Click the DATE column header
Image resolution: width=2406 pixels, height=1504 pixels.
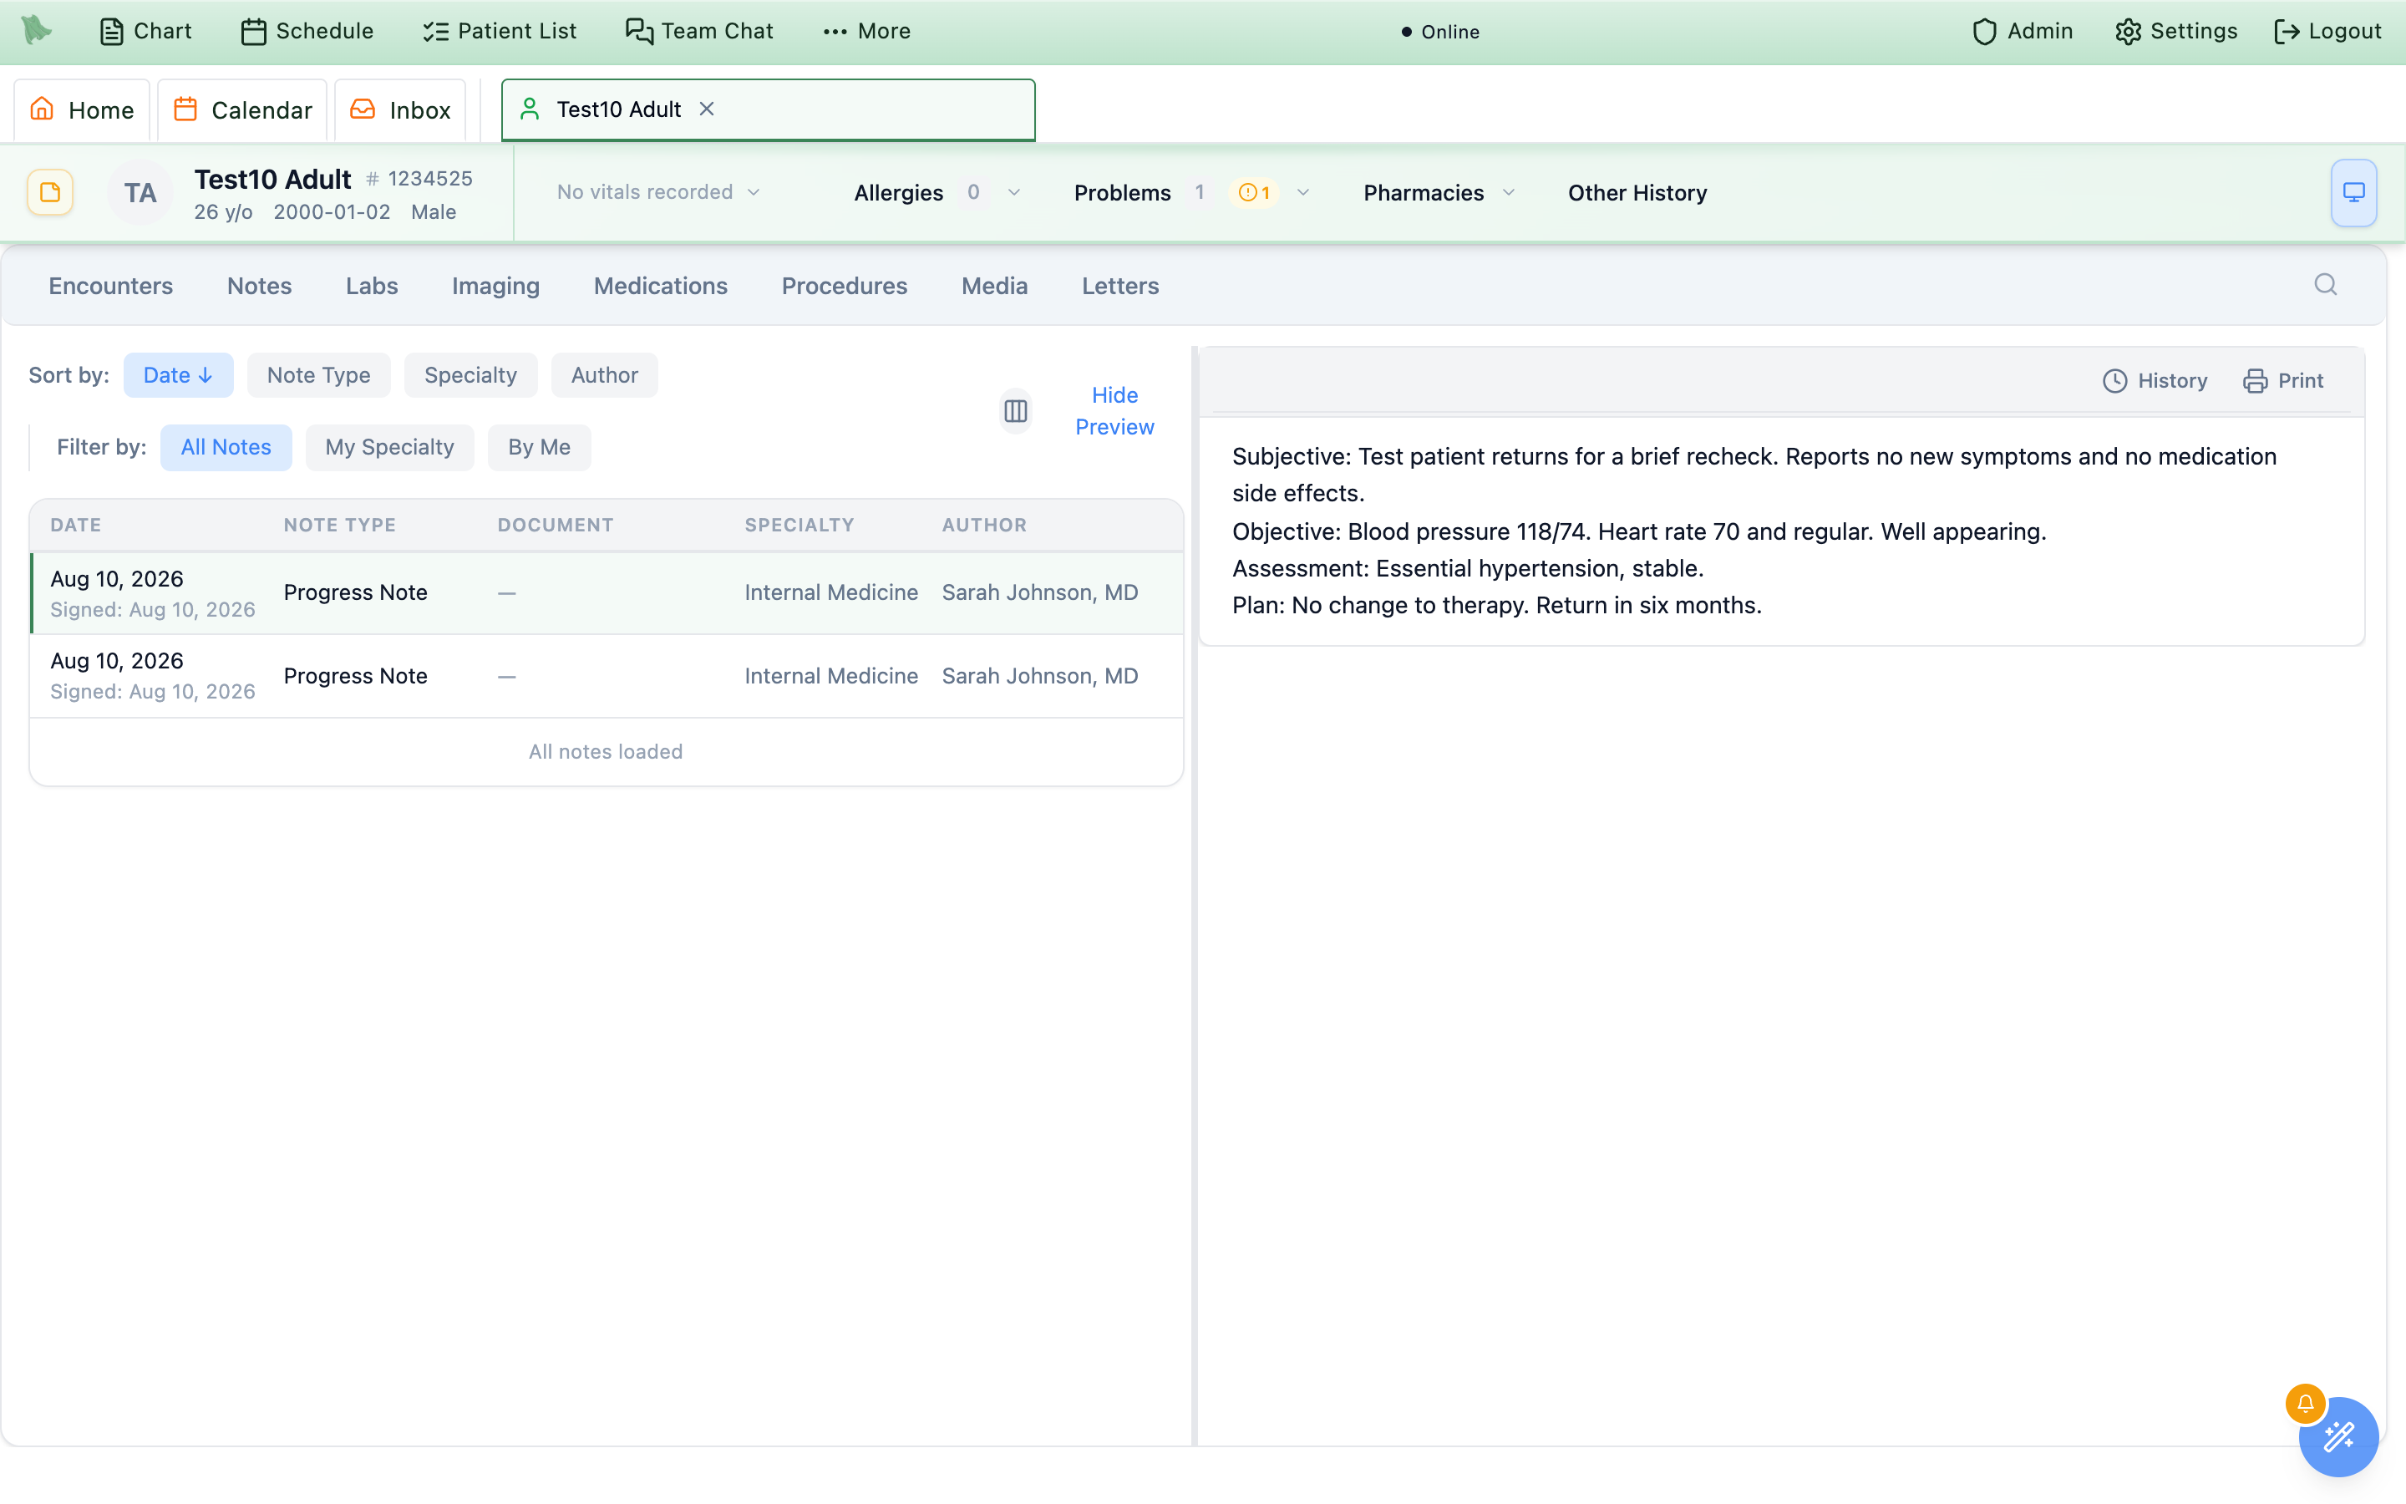tap(75, 524)
